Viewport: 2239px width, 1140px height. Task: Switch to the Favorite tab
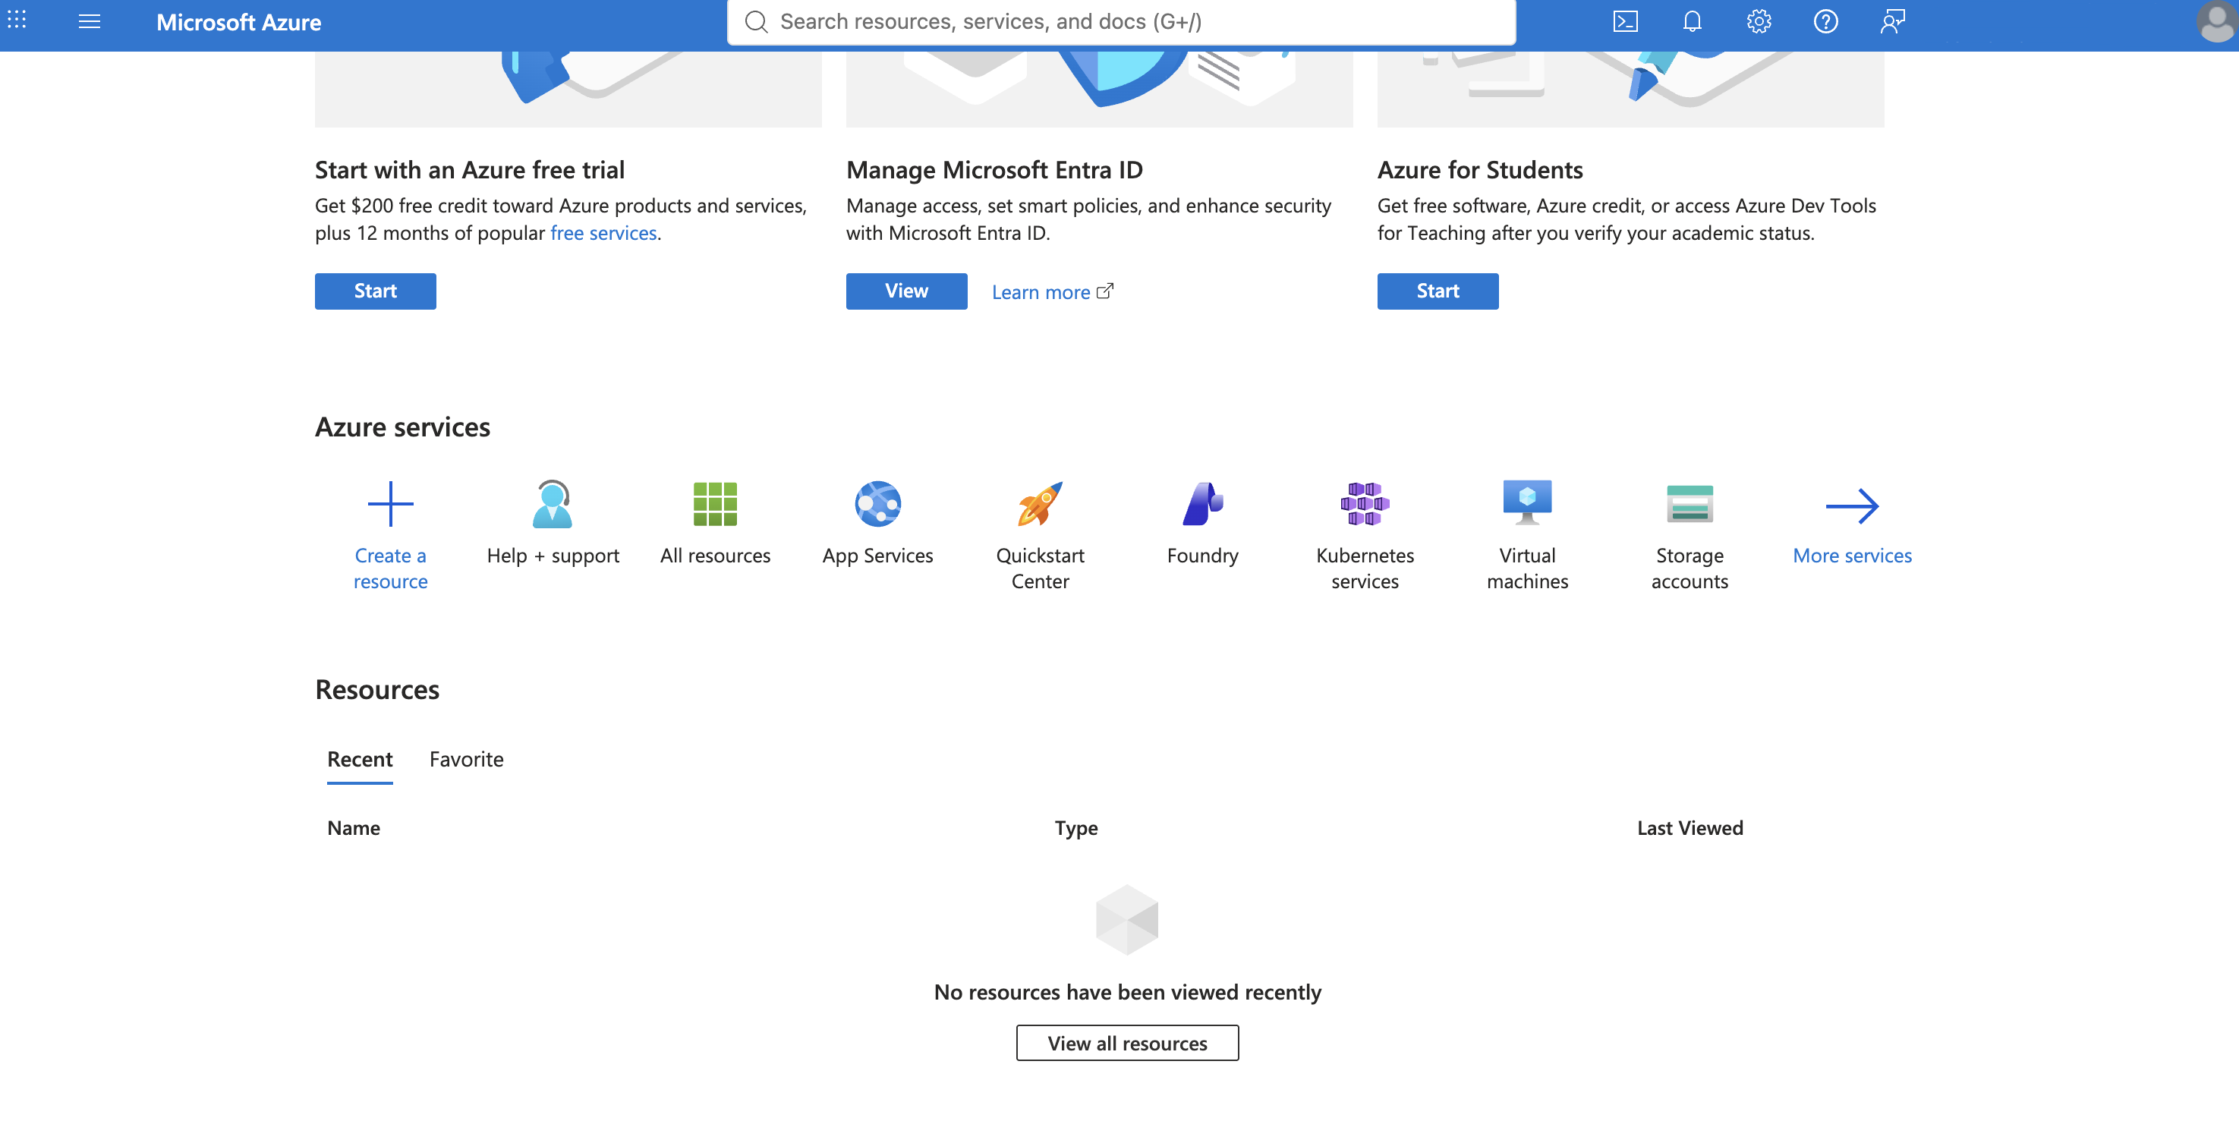pyautogui.click(x=467, y=760)
